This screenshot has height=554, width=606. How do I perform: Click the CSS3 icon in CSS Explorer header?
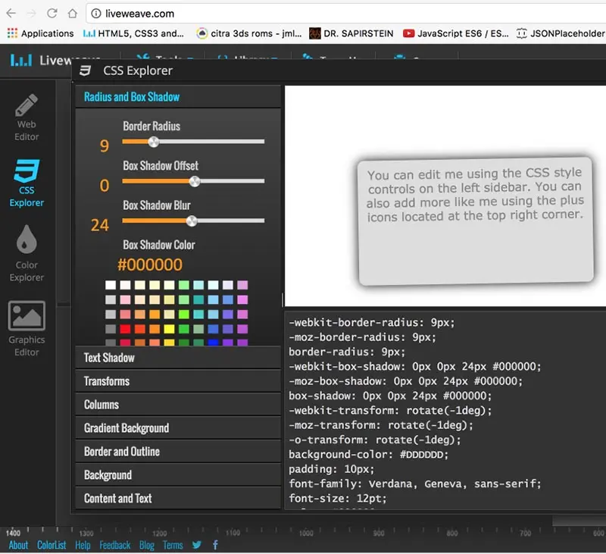point(85,70)
